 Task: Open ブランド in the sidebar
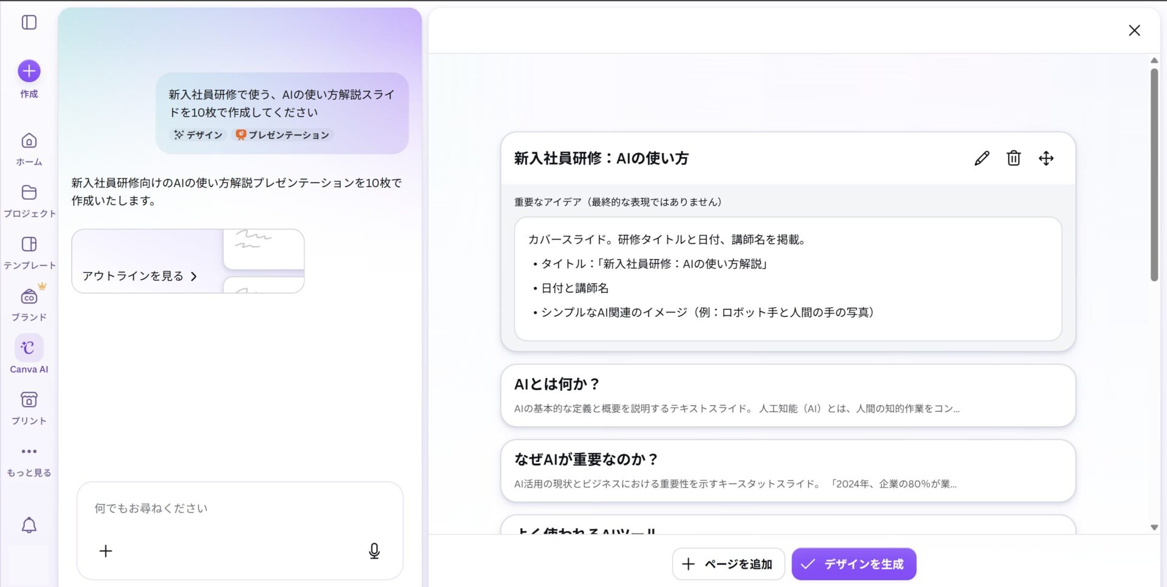pyautogui.click(x=29, y=305)
